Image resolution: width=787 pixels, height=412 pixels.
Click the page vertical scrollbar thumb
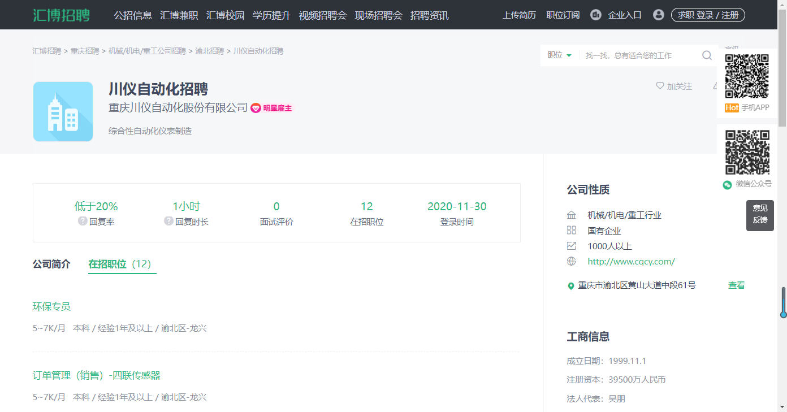(782, 68)
